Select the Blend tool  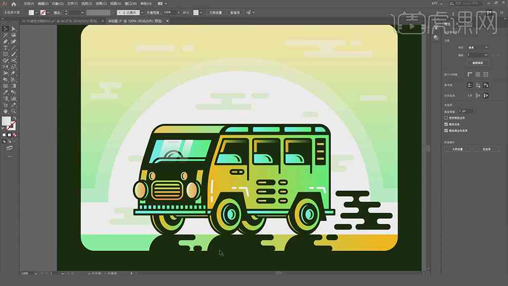tap(14, 92)
